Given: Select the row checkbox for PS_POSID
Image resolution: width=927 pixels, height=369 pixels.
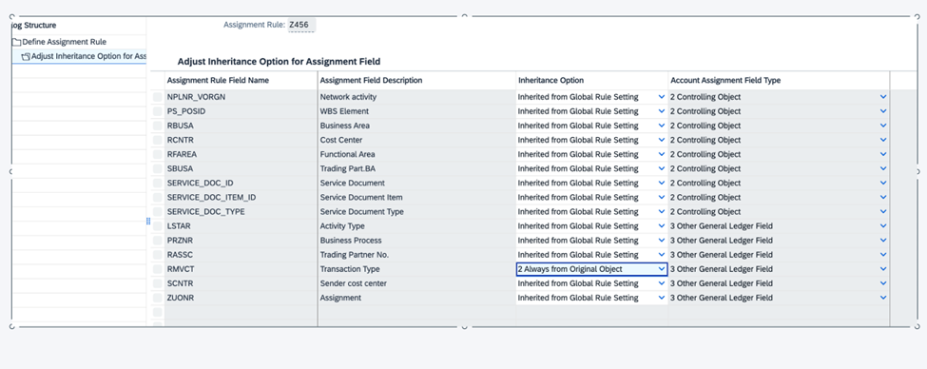Looking at the screenshot, I should [157, 111].
